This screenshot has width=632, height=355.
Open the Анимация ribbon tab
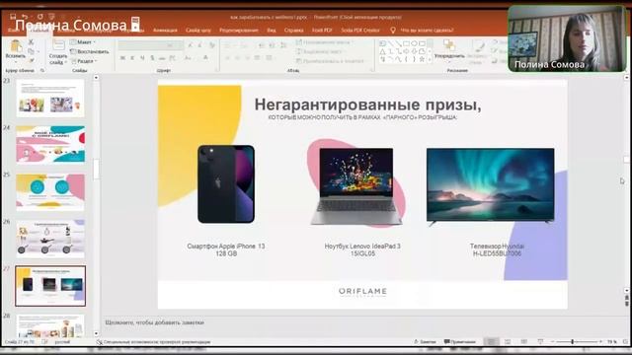click(x=165, y=31)
